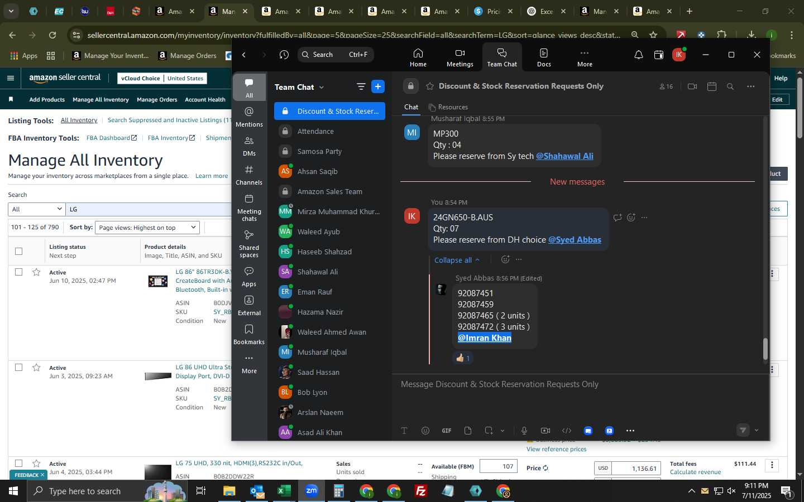Go back using Zoom back arrow

244,55
